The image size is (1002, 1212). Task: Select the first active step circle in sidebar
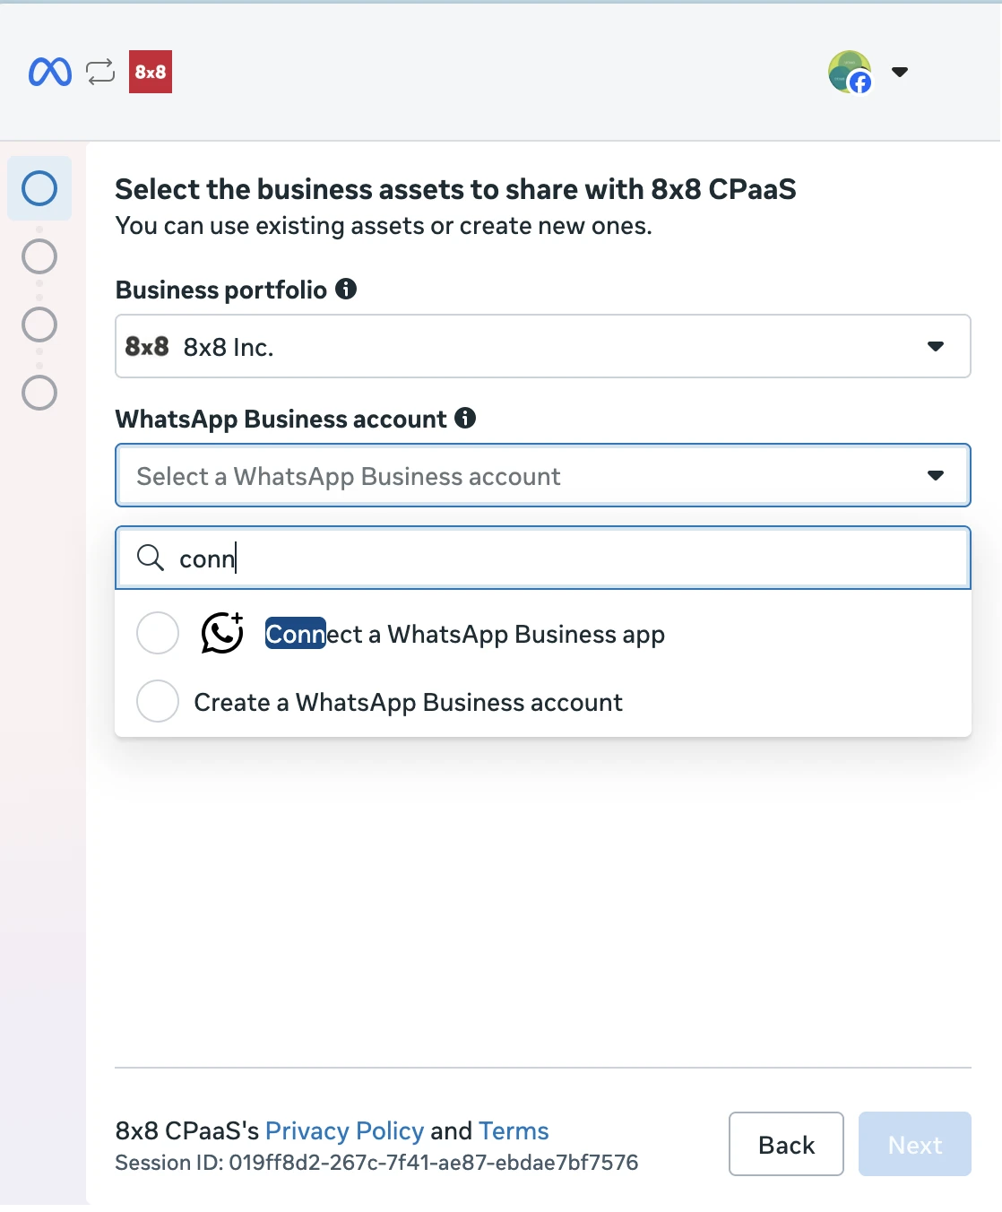pos(39,188)
